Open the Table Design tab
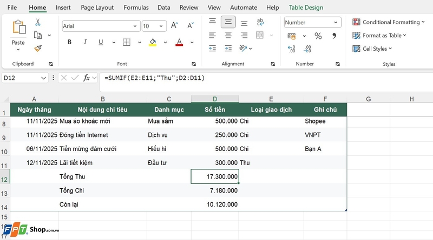The height and width of the screenshot is (240, 433). click(x=306, y=8)
